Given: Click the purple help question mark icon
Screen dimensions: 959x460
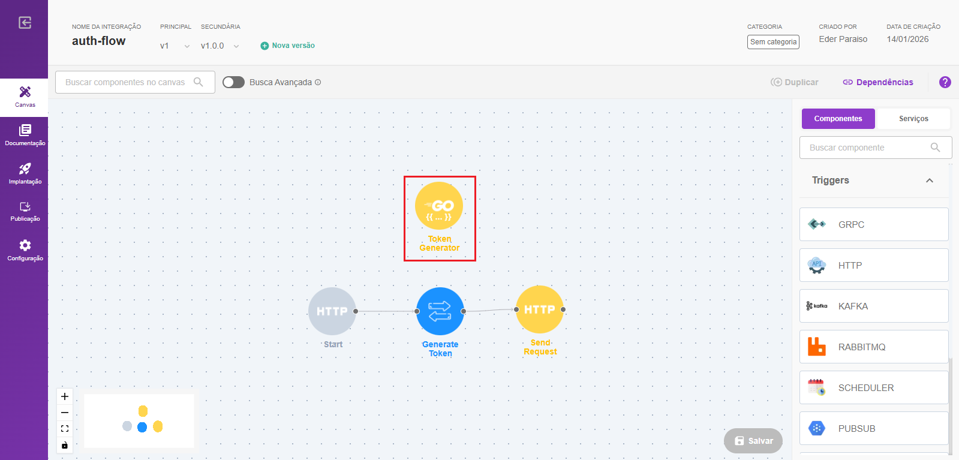Looking at the screenshot, I should point(945,82).
